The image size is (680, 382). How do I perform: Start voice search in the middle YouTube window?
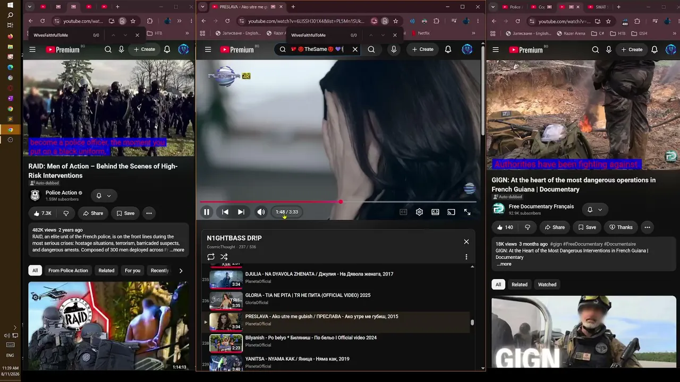pos(394,49)
